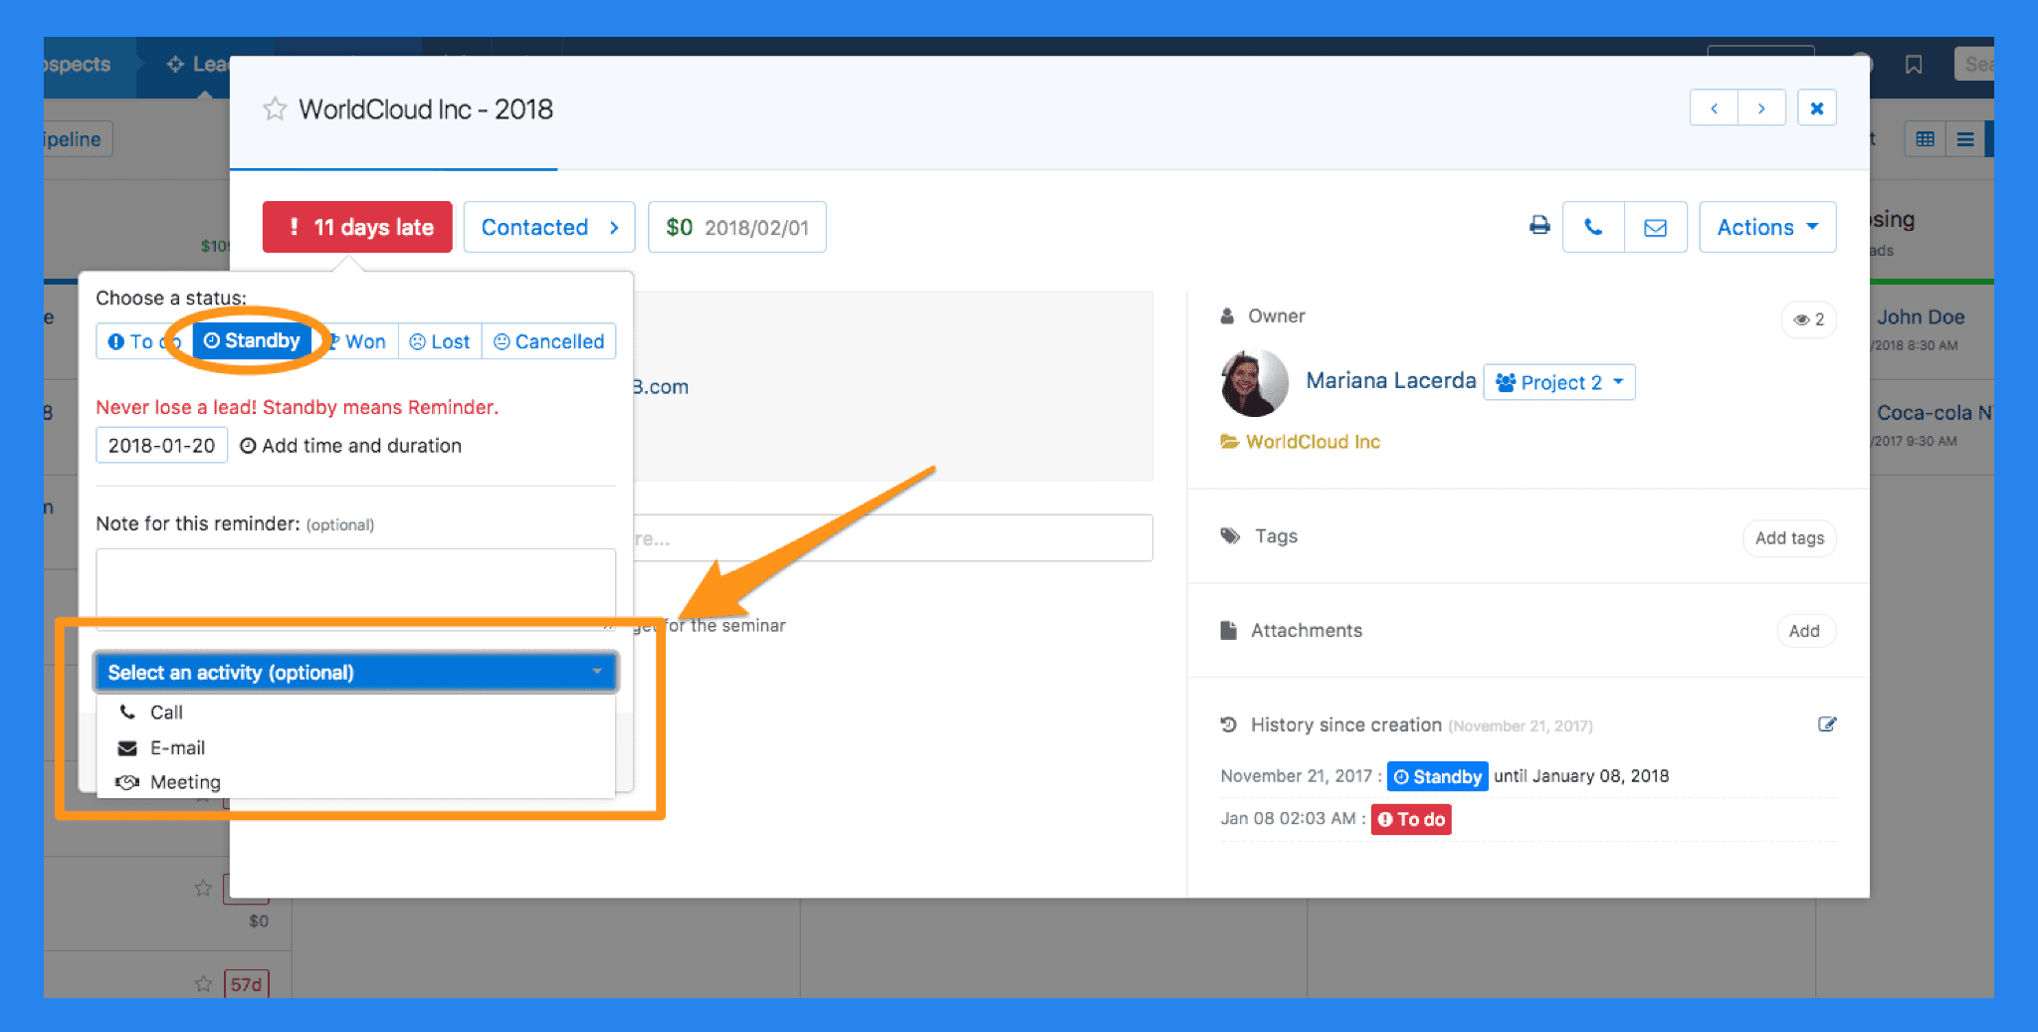Star the background lead above the $0 amount

coord(203,888)
